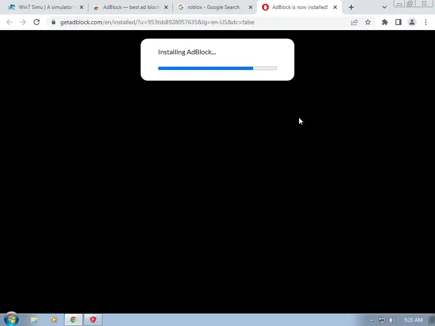
Task: Close the roblox Google Search tab
Action: tap(251, 8)
